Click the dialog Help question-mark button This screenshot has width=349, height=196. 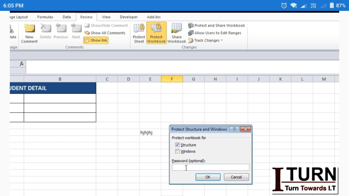[x=234, y=129]
